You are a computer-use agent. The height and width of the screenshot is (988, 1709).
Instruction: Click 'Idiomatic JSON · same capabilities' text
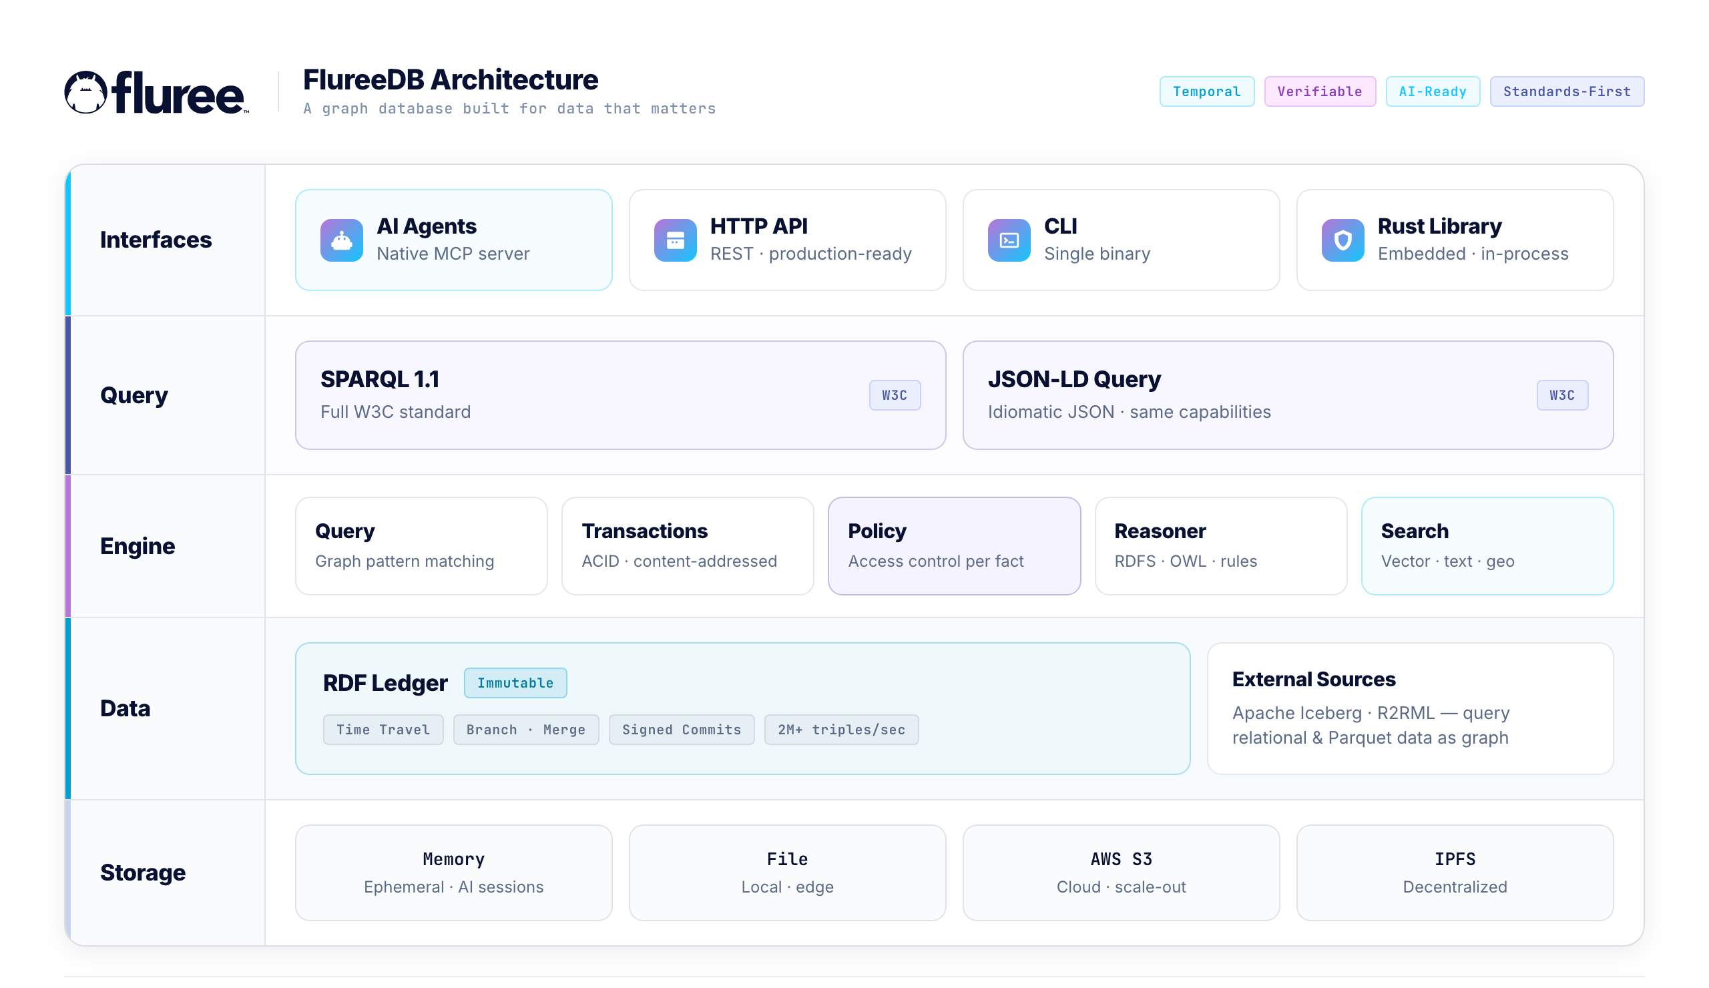coord(1129,412)
